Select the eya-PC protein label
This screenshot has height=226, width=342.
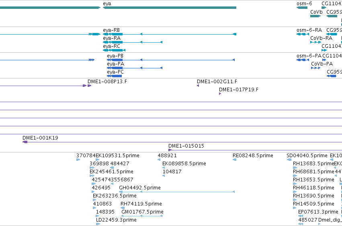[x=115, y=72]
